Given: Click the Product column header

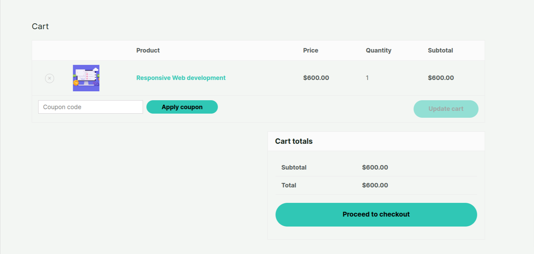Looking at the screenshot, I should (148, 50).
